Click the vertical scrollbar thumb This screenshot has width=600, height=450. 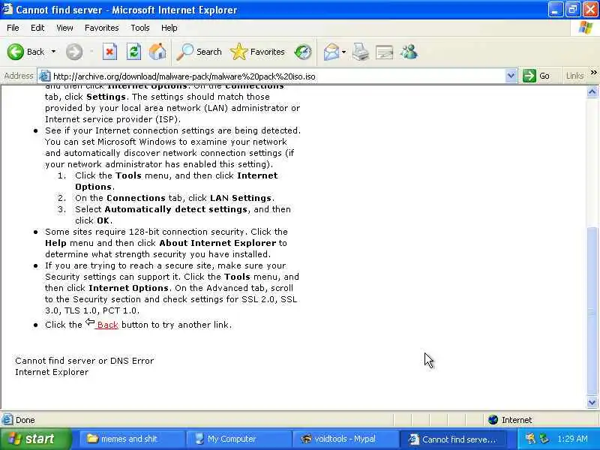[x=592, y=311]
